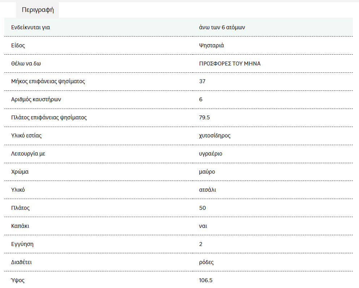Click the Ψησταριά value
Image resolution: width=359 pixels, height=288 pixels.
211,45
